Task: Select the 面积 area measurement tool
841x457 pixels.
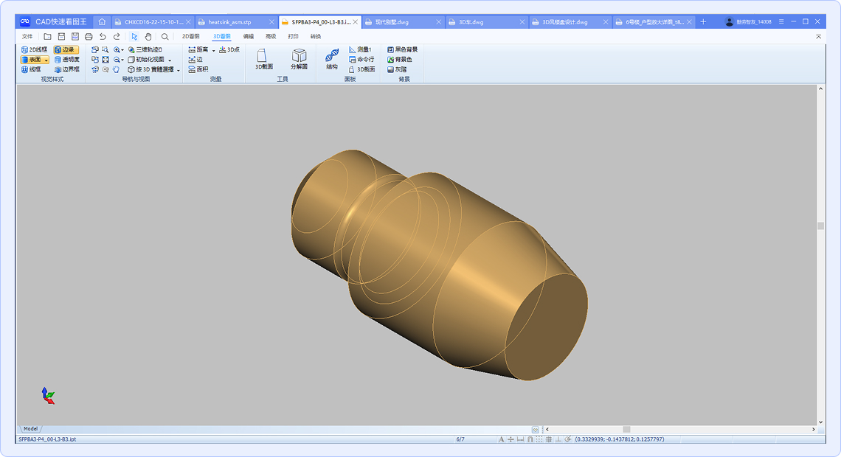Action: click(x=198, y=69)
